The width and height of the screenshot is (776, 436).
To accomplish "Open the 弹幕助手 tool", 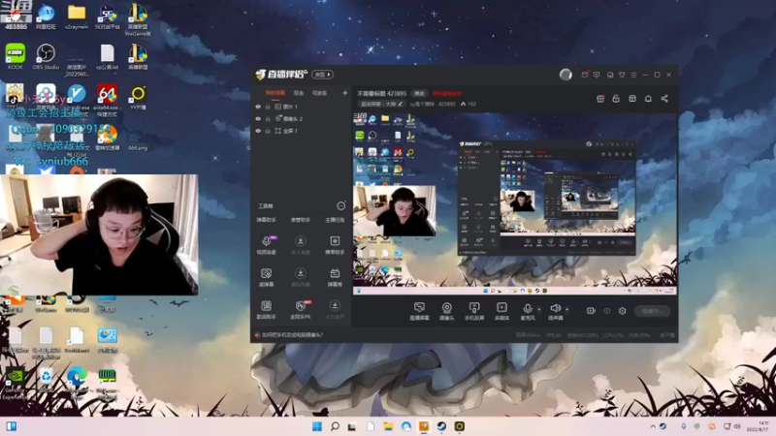I will 266,220.
